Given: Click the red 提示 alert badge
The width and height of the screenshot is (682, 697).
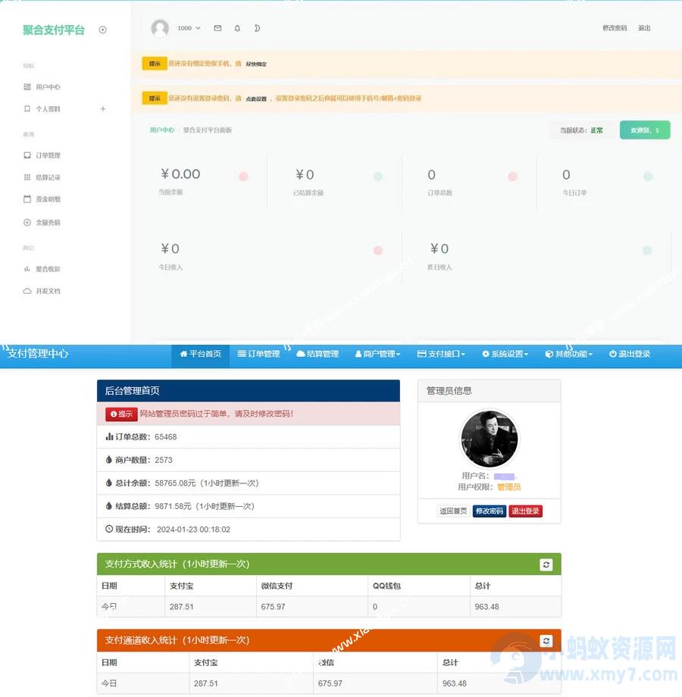Looking at the screenshot, I should pyautogui.click(x=121, y=414).
